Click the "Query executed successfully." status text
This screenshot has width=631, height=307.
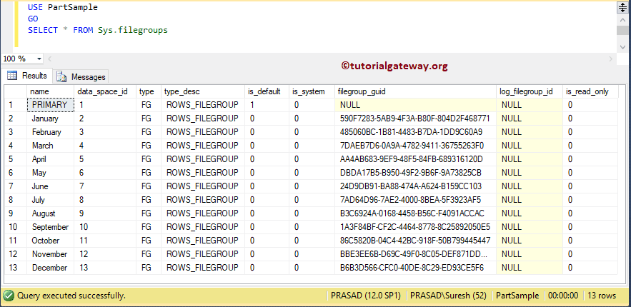71,296
